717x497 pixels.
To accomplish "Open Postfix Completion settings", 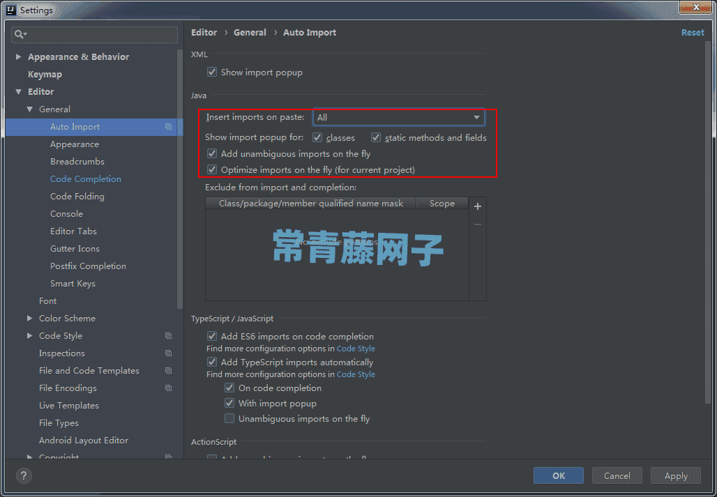I will pos(89,266).
